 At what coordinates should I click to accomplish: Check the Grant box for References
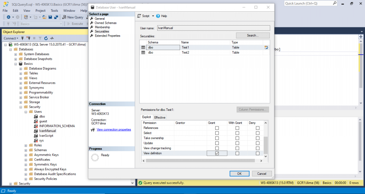[x=217, y=128]
